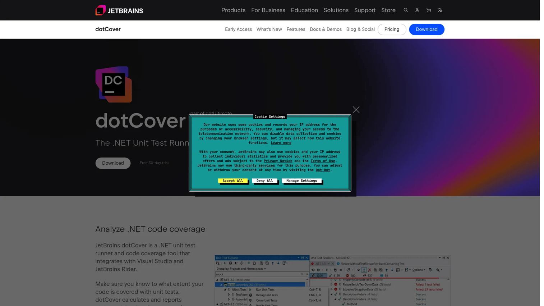The width and height of the screenshot is (544, 306).
Task: Open the language selector icon
Action: [x=440, y=10]
